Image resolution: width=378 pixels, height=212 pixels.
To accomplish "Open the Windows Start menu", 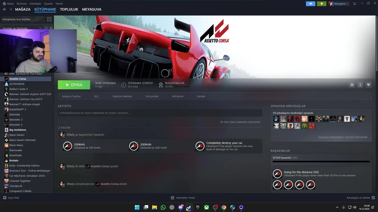I will pyautogui.click(x=137, y=207).
